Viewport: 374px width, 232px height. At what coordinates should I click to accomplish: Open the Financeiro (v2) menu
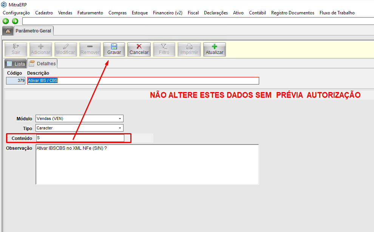(x=167, y=13)
